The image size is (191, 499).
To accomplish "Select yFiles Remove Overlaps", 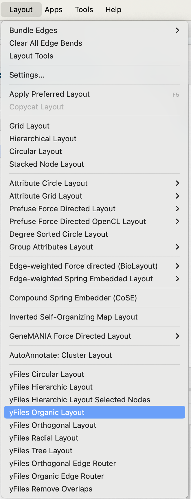I will [x=51, y=489].
